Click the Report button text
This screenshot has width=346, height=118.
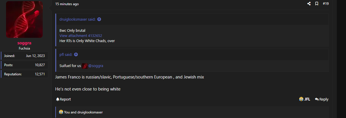(65, 99)
